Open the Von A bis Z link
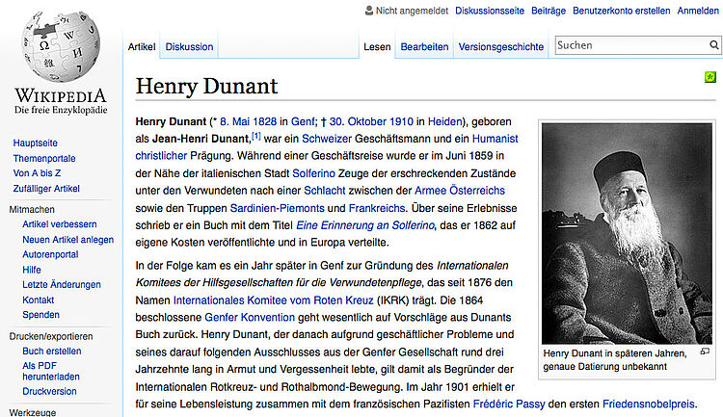Viewport: 723px width, 417px height. coord(37,173)
